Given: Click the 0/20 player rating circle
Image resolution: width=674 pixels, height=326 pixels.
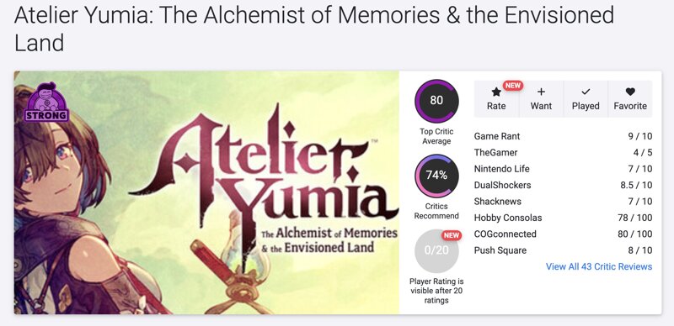Looking at the screenshot, I should pyautogui.click(x=436, y=251).
